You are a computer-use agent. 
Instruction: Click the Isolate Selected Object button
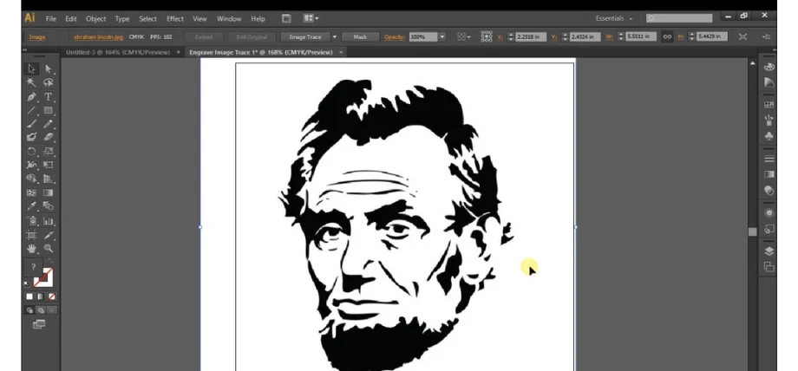[743, 36]
